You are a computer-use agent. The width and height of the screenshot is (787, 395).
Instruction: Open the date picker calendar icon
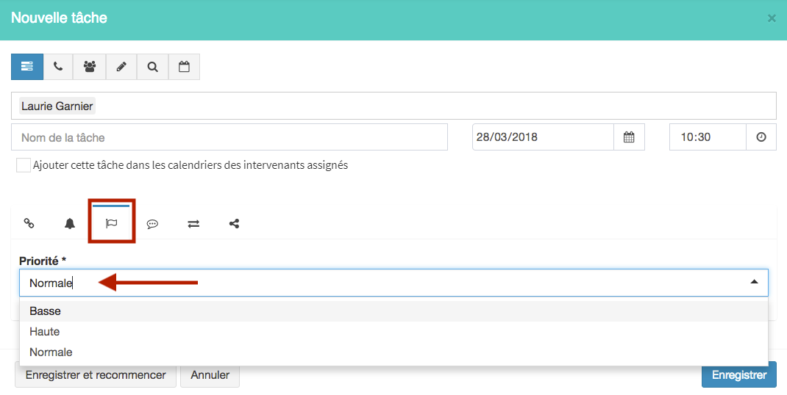click(629, 137)
